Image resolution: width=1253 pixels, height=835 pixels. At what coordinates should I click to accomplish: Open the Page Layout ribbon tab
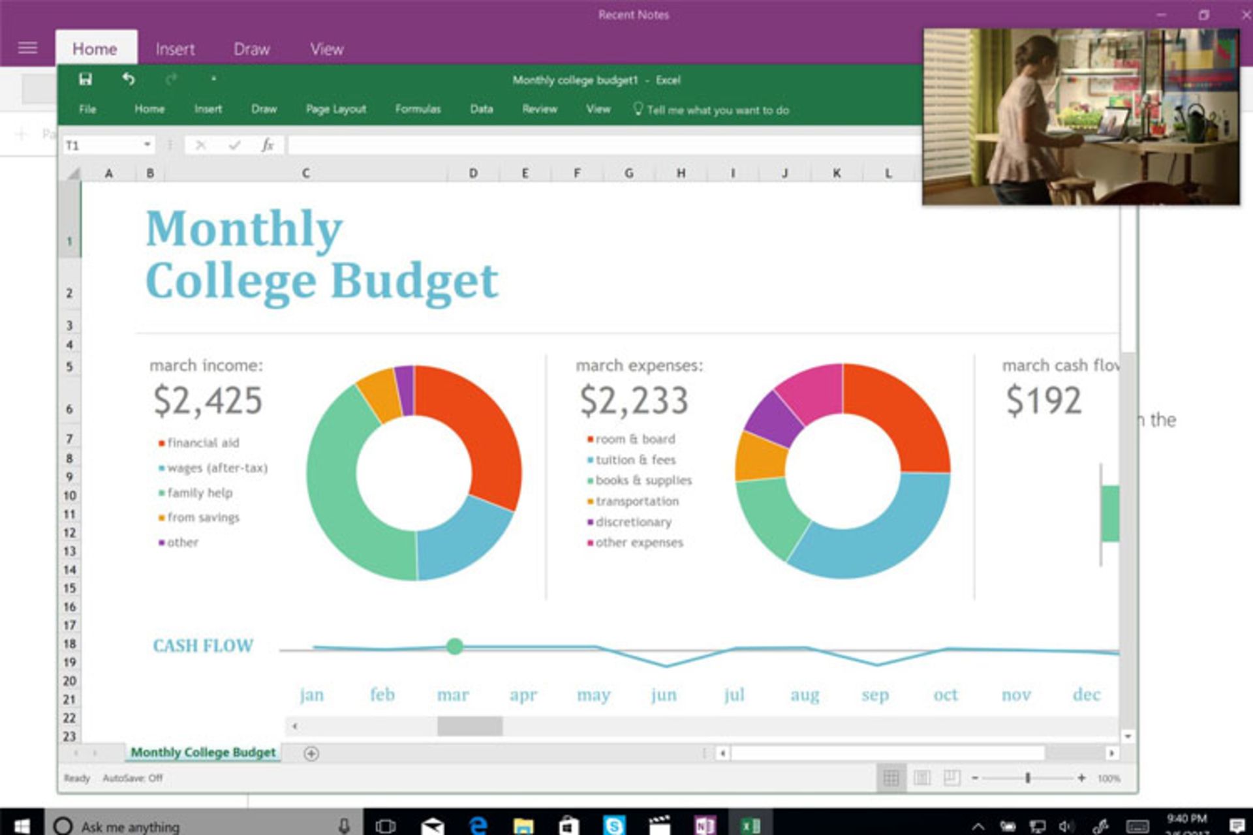point(336,109)
